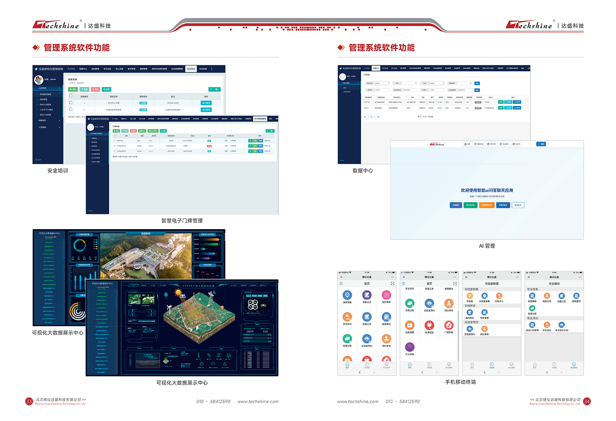Viewport: 616px width, 421px height.
Task: Tap 实验室 bottom tab on 安全模块 screen
Action: pos(554,365)
